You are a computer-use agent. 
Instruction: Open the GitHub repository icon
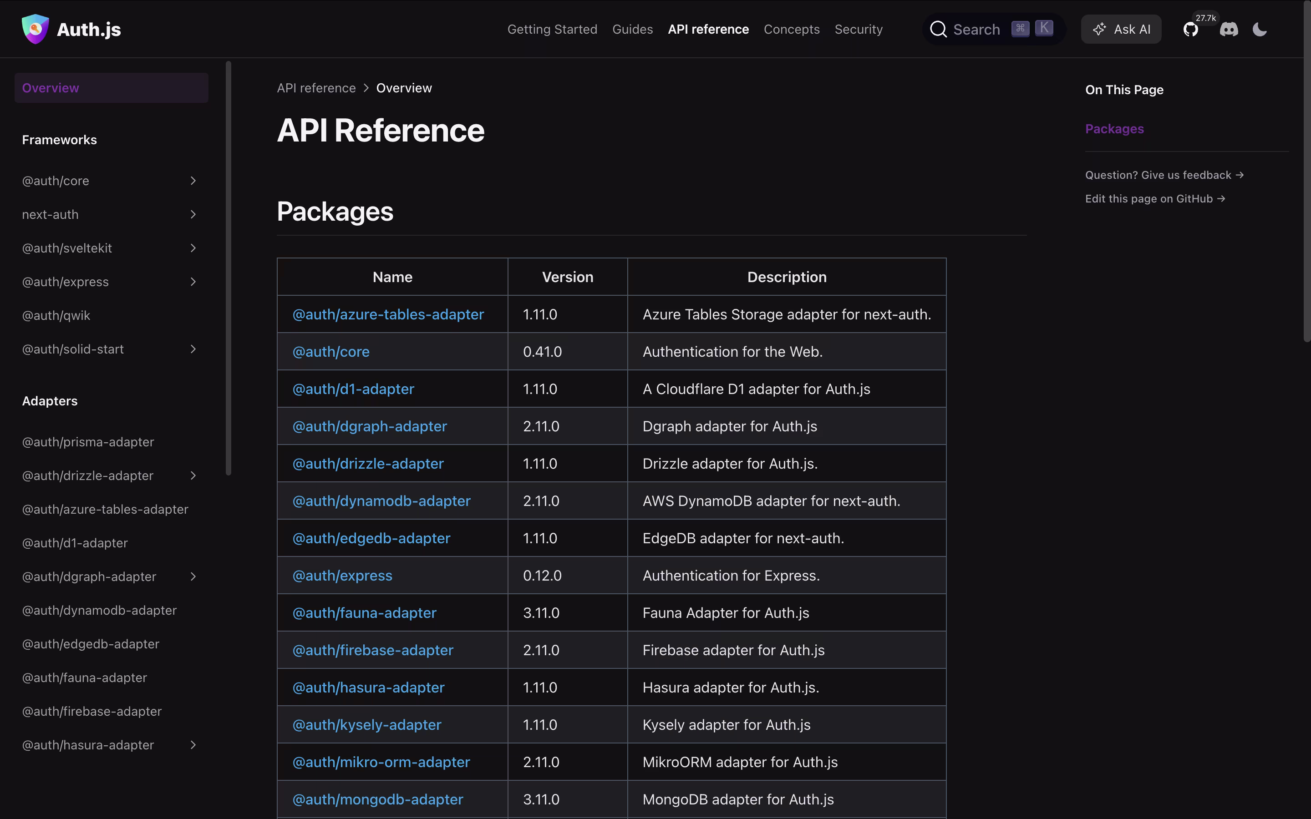[x=1190, y=29]
